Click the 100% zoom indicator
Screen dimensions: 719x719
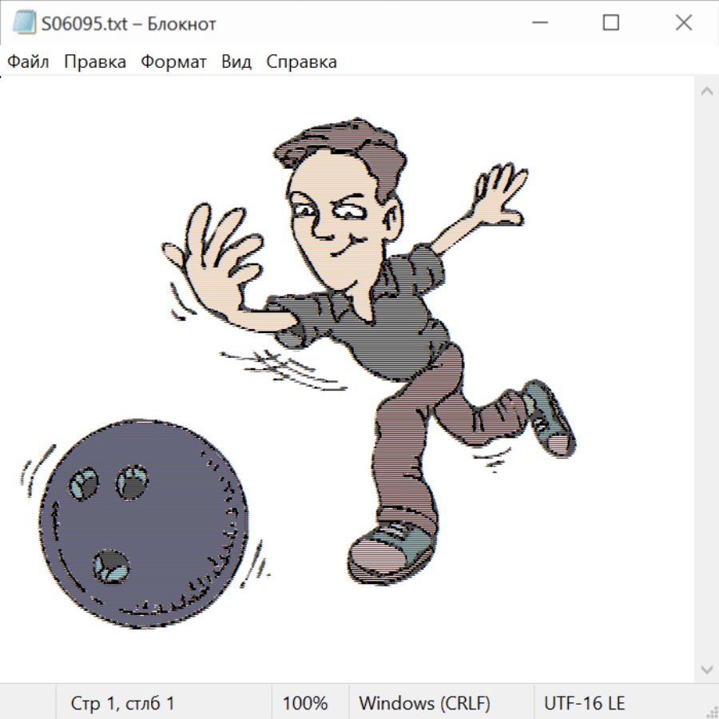click(x=305, y=703)
